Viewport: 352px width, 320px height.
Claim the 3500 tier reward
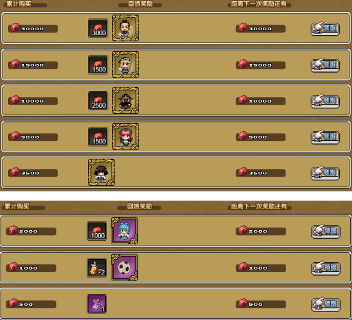(325, 173)
